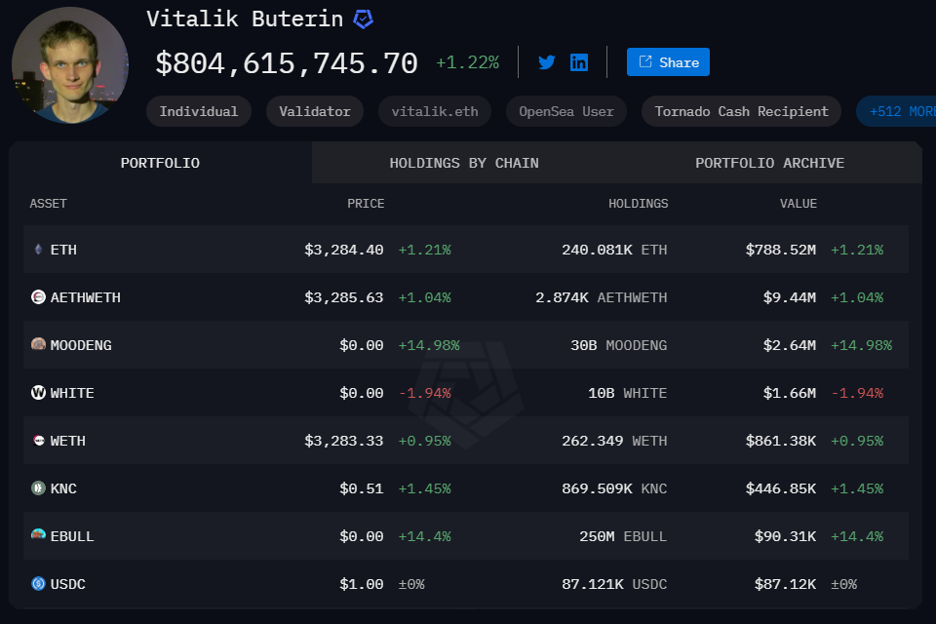Click the holdings value 30B MOODENG
This screenshot has width=936, height=624.
(618, 345)
